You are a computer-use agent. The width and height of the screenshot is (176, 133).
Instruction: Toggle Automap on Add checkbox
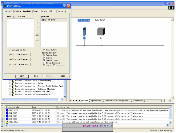point(10,50)
